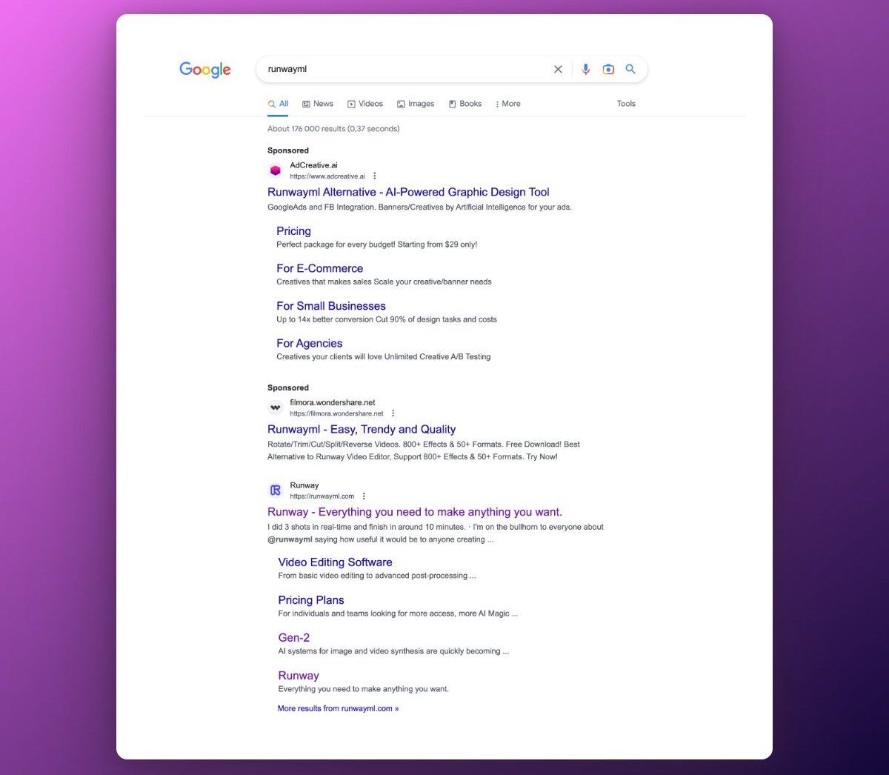Viewport: 889px width, 775px height.
Task: Click the Wondershare Filmora favicon
Action: [x=276, y=408]
